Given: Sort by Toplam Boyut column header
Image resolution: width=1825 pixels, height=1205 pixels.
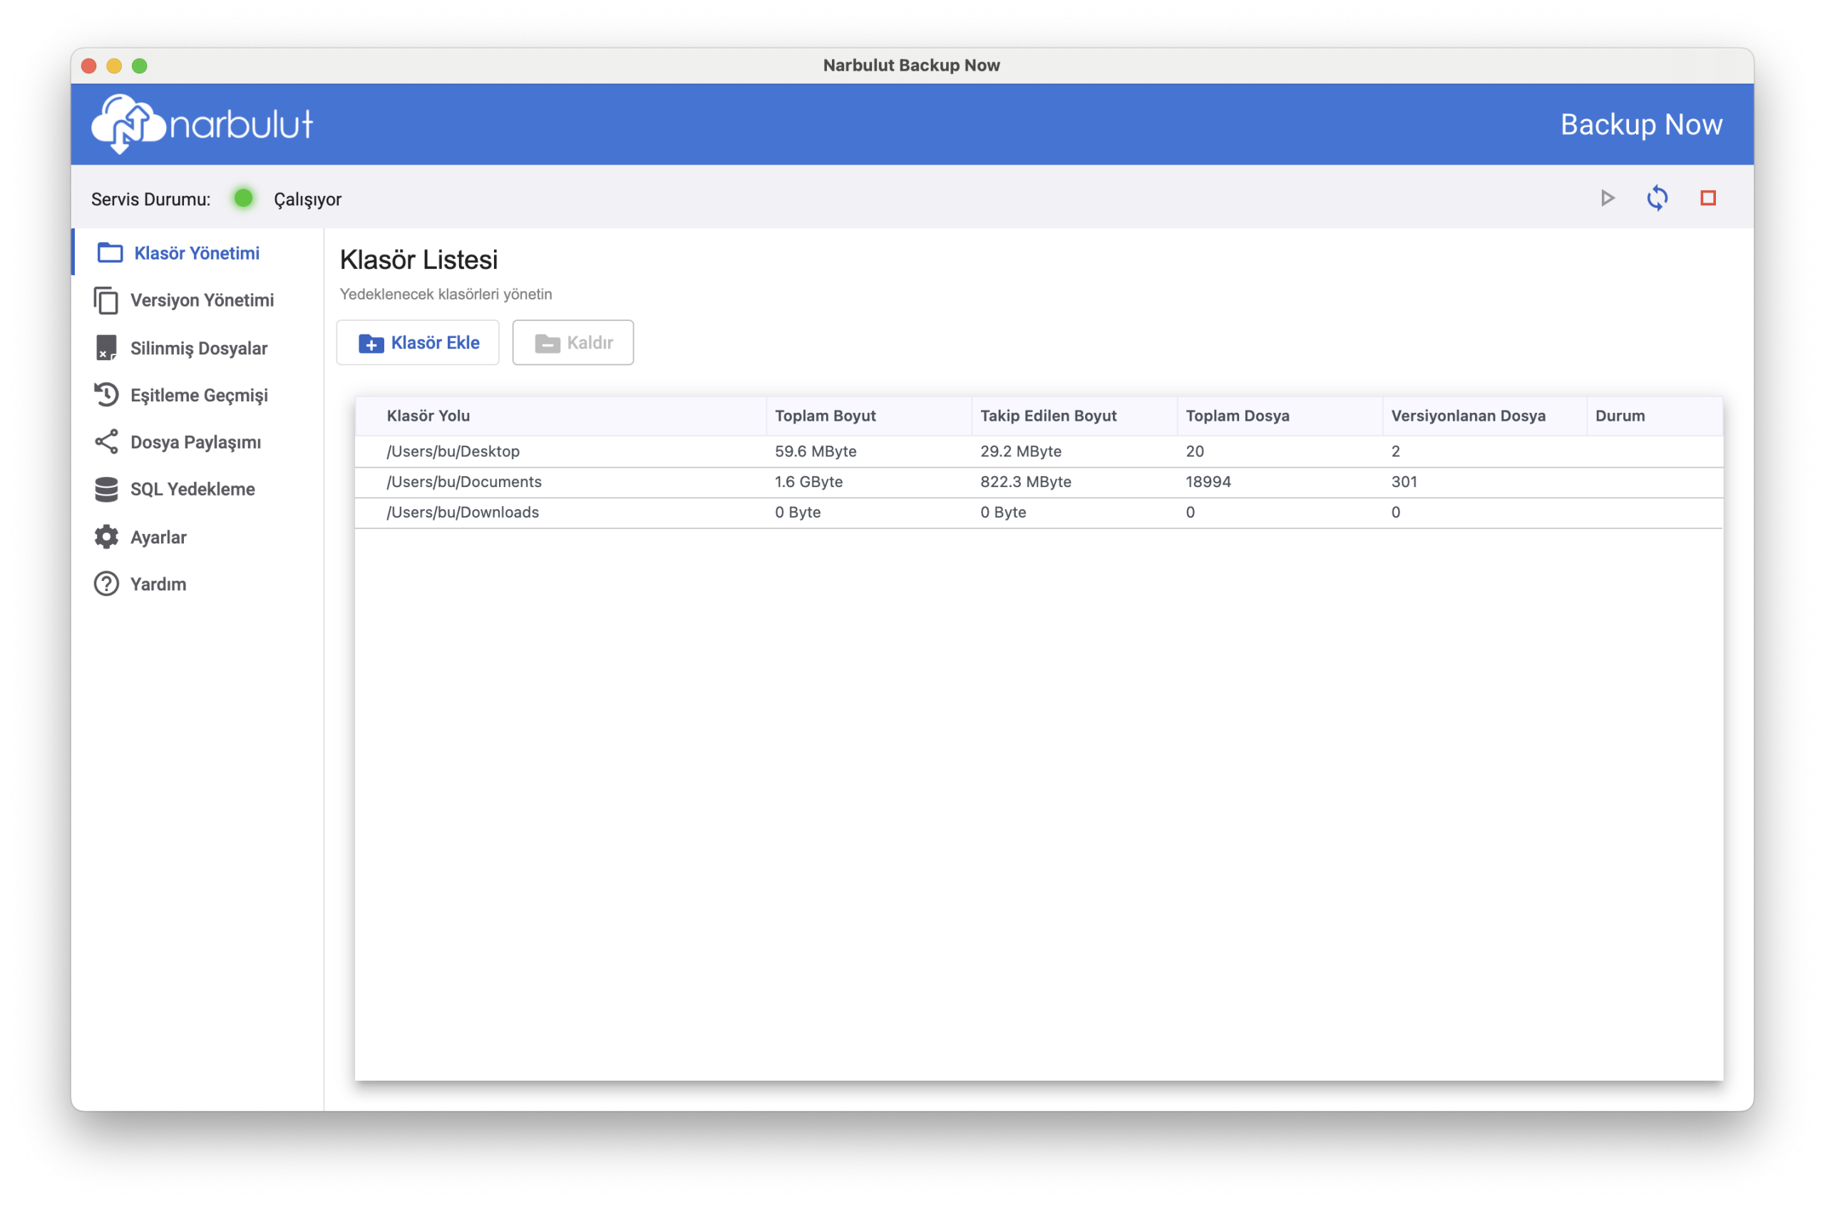Looking at the screenshot, I should 825,416.
